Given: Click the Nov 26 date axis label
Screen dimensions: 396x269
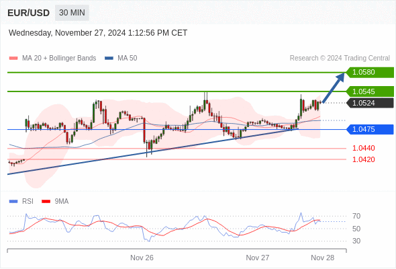Looking at the screenshot, I should tap(142, 258).
